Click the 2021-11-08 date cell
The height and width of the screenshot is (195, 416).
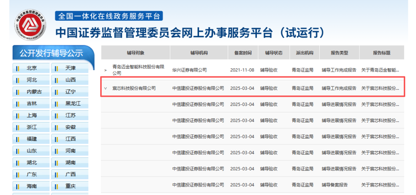pyautogui.click(x=242, y=70)
